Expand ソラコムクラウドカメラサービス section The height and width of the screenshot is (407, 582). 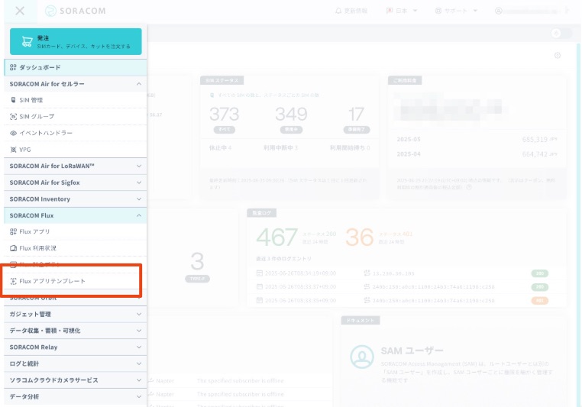tap(76, 380)
